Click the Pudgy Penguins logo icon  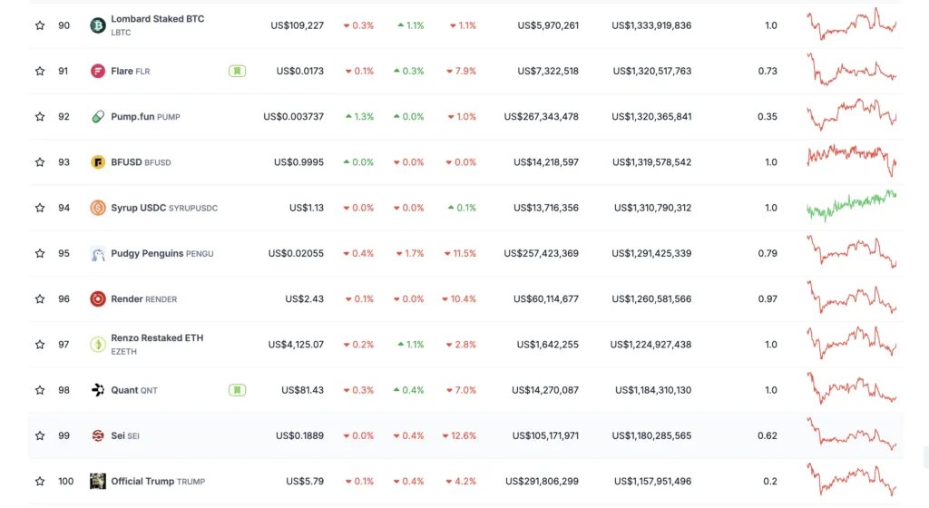98,254
